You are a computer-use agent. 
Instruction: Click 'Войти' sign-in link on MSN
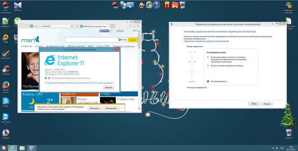135,30
